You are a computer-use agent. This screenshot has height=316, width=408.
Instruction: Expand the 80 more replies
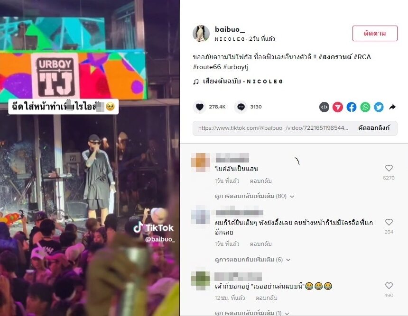pyautogui.click(x=254, y=196)
